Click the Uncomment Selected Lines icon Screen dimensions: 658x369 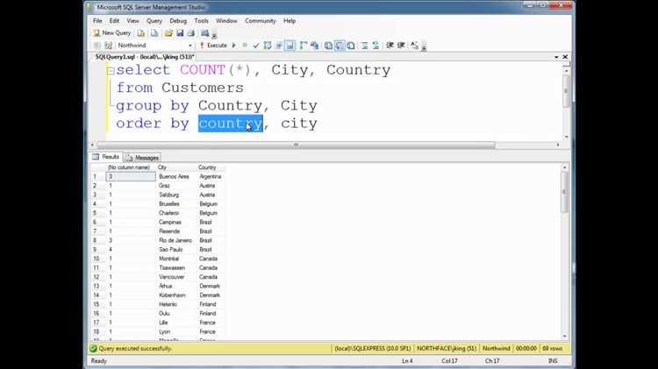(375, 46)
